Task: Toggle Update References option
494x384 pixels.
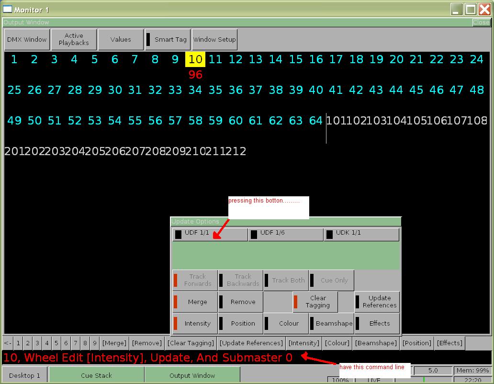Action: (x=377, y=302)
